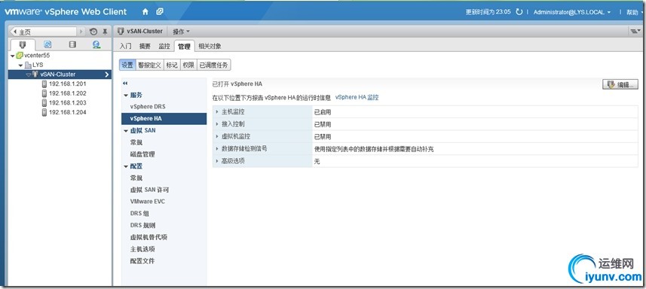
Task: Open the vCenter link icon beside Home
Action: point(160,12)
